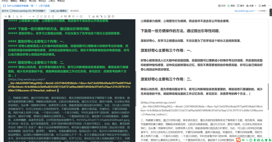The height and width of the screenshot is (142, 272).
Task: Insert a hyperlink with the link icon
Action: 62,16
